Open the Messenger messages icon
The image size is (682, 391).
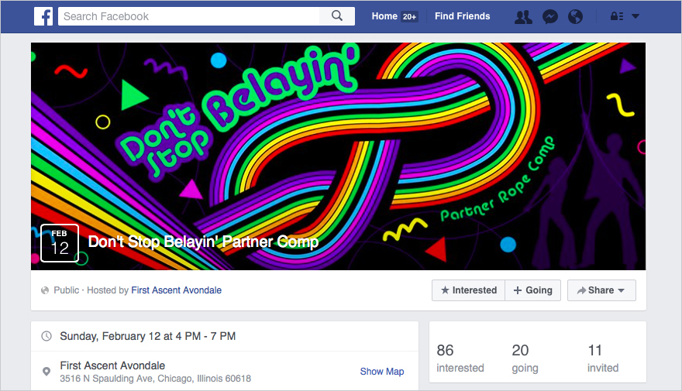[x=550, y=16]
